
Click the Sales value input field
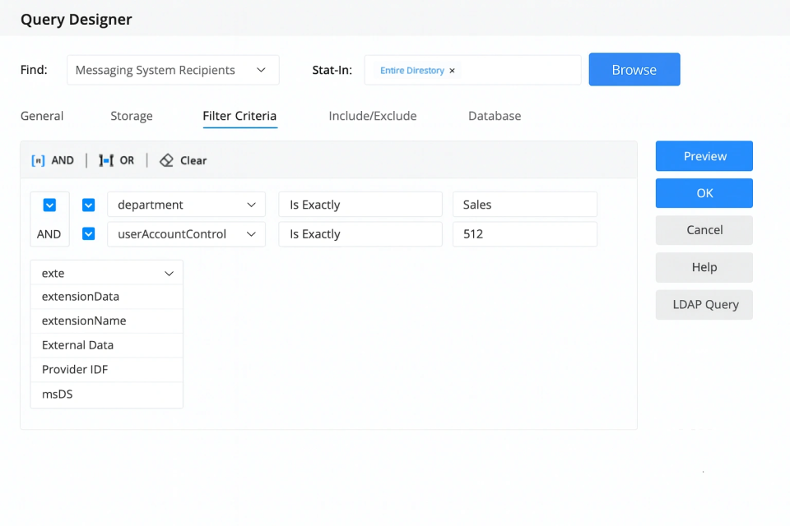[x=524, y=205]
